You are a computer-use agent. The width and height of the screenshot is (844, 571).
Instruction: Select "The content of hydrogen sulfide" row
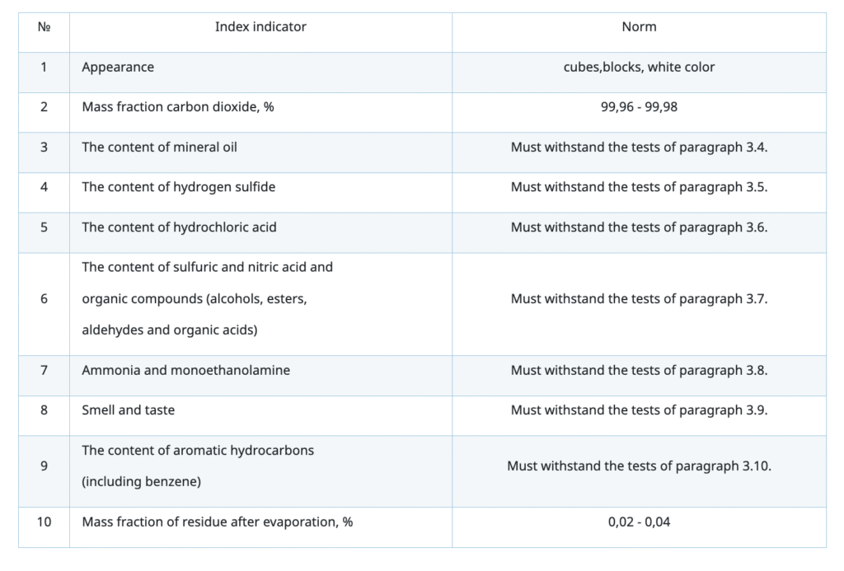(178, 187)
